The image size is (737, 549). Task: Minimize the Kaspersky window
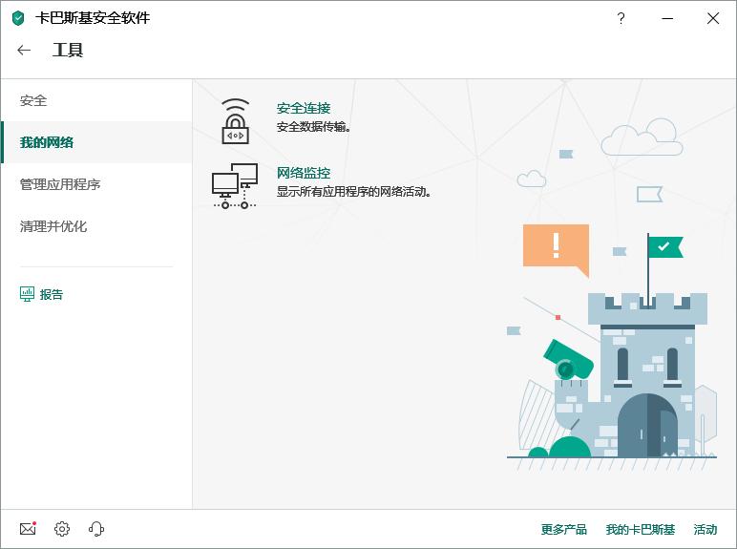pos(667,18)
